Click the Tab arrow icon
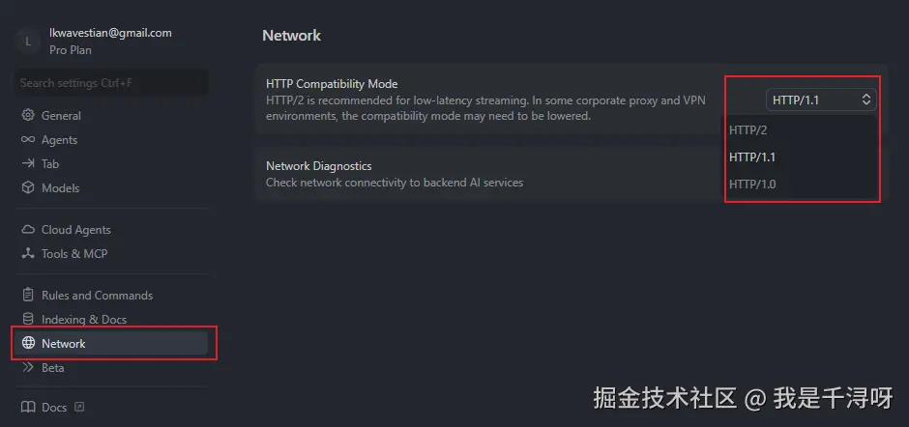Screen dimensions: 909x427 pos(28,164)
